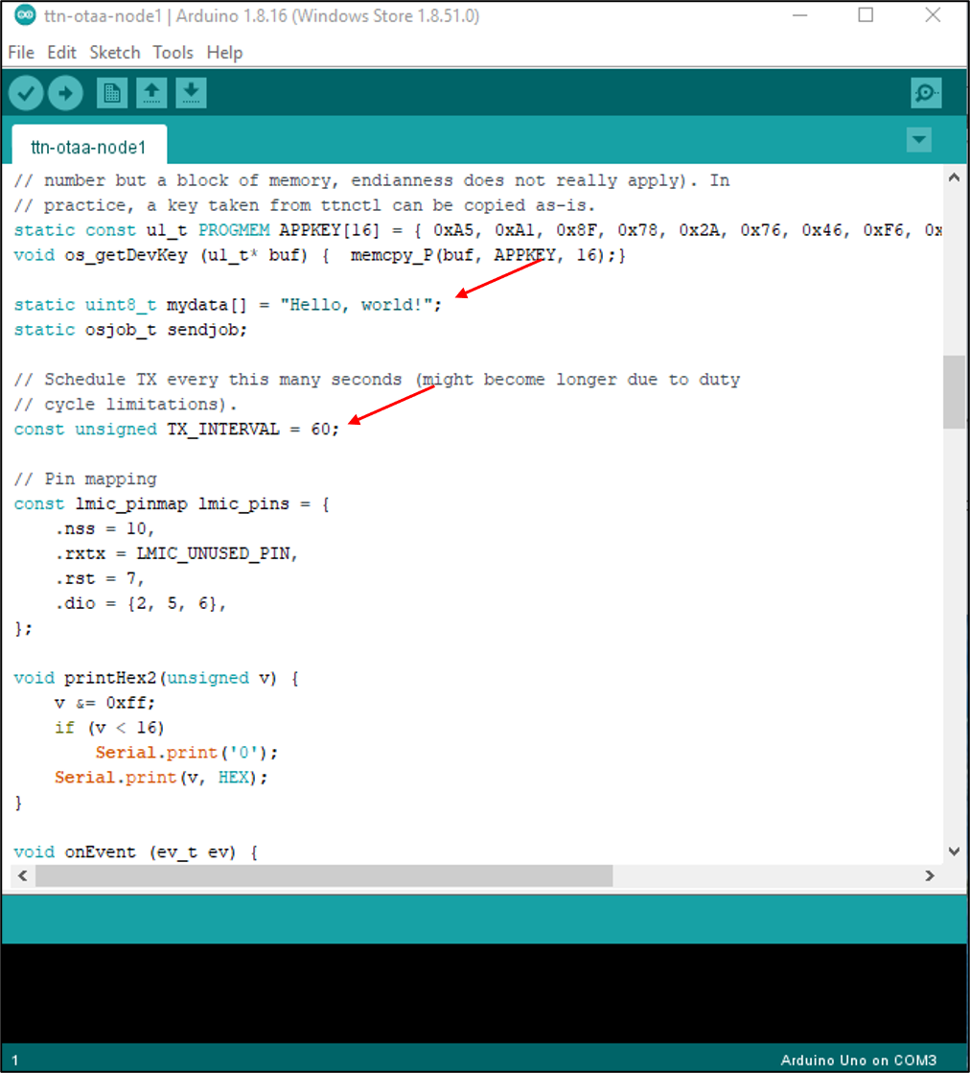This screenshot has width=970, height=1073.
Task: Open a sketch with the Open icon
Action: tap(150, 92)
